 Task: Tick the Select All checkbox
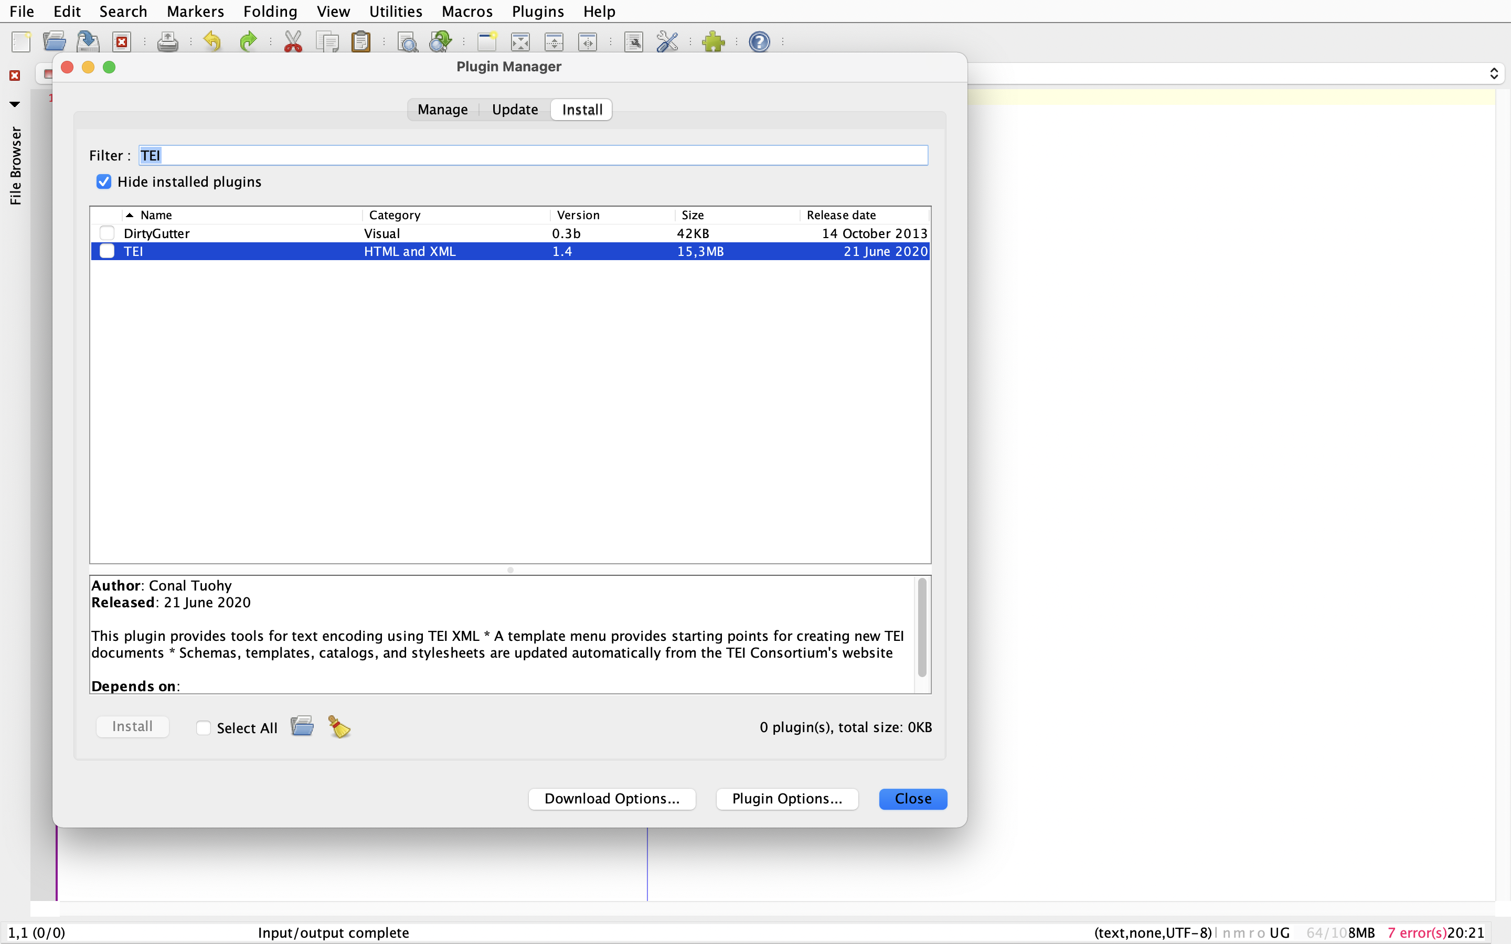pos(204,728)
